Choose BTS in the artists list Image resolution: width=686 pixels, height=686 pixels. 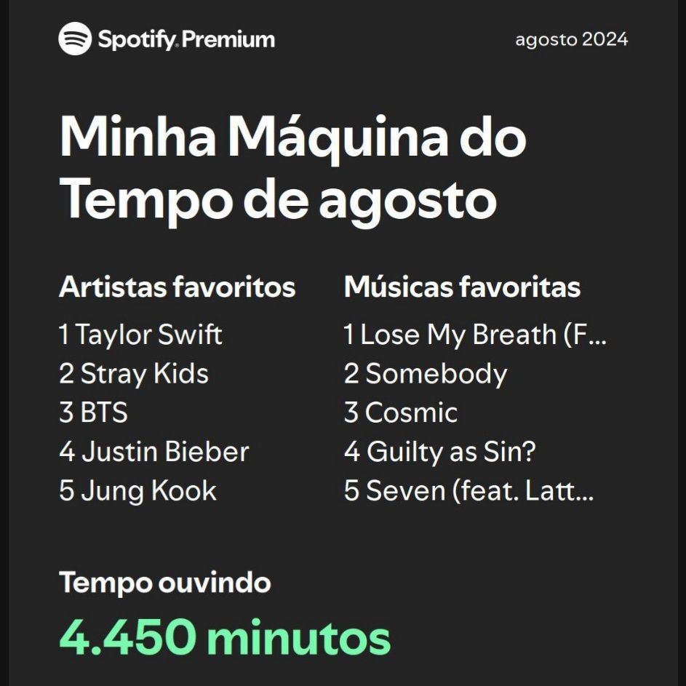(x=93, y=412)
